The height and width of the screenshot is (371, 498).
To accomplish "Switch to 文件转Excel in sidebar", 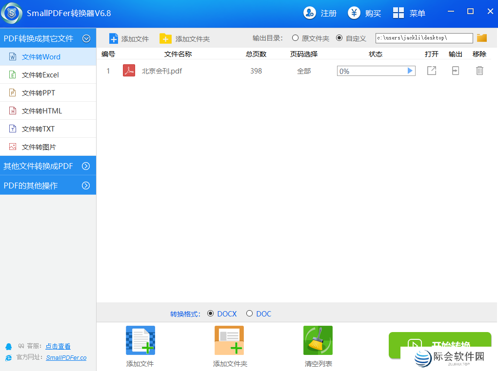I will pos(40,75).
